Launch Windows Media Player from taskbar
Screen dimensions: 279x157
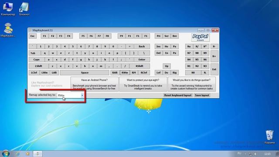tap(27, 154)
